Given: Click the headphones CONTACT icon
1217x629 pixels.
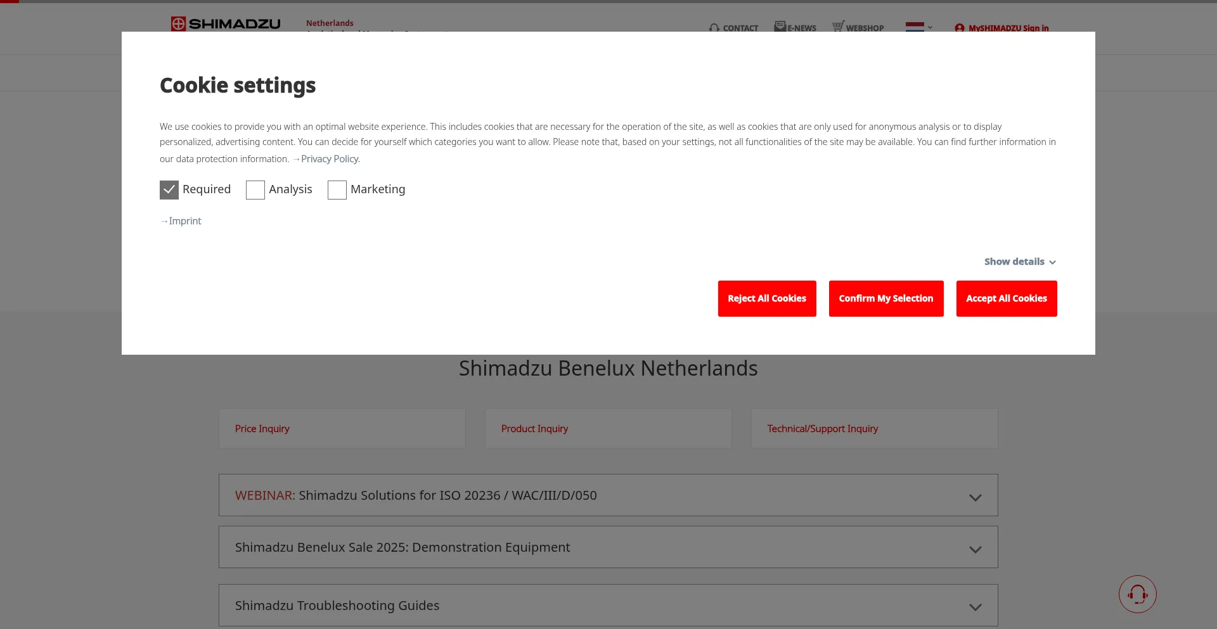Looking at the screenshot, I should click(714, 28).
